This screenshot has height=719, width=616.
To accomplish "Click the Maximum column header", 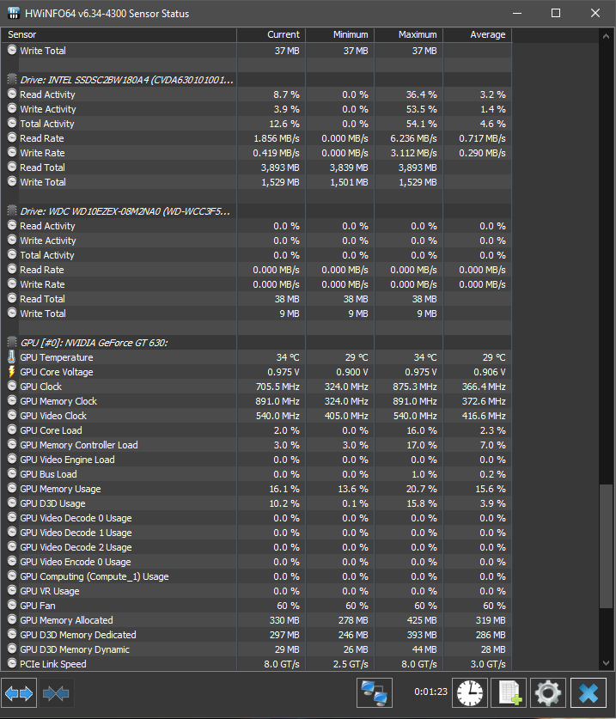I will coord(409,34).
